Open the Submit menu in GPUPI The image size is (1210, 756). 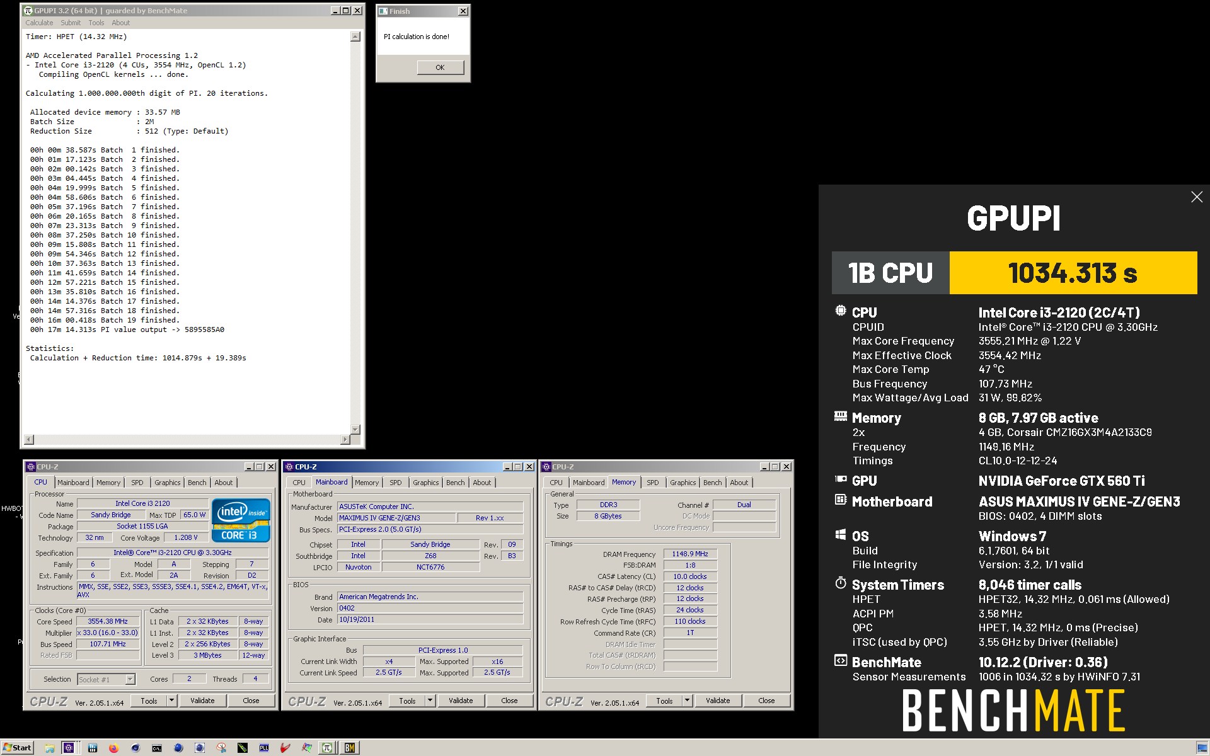click(x=71, y=23)
